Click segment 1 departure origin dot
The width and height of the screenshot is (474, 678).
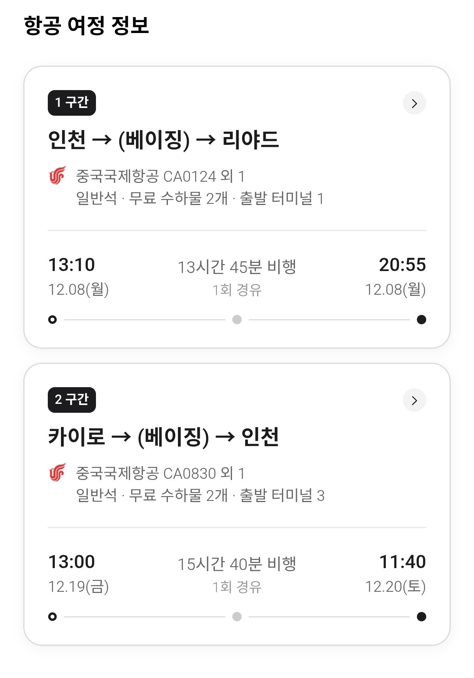[52, 320]
